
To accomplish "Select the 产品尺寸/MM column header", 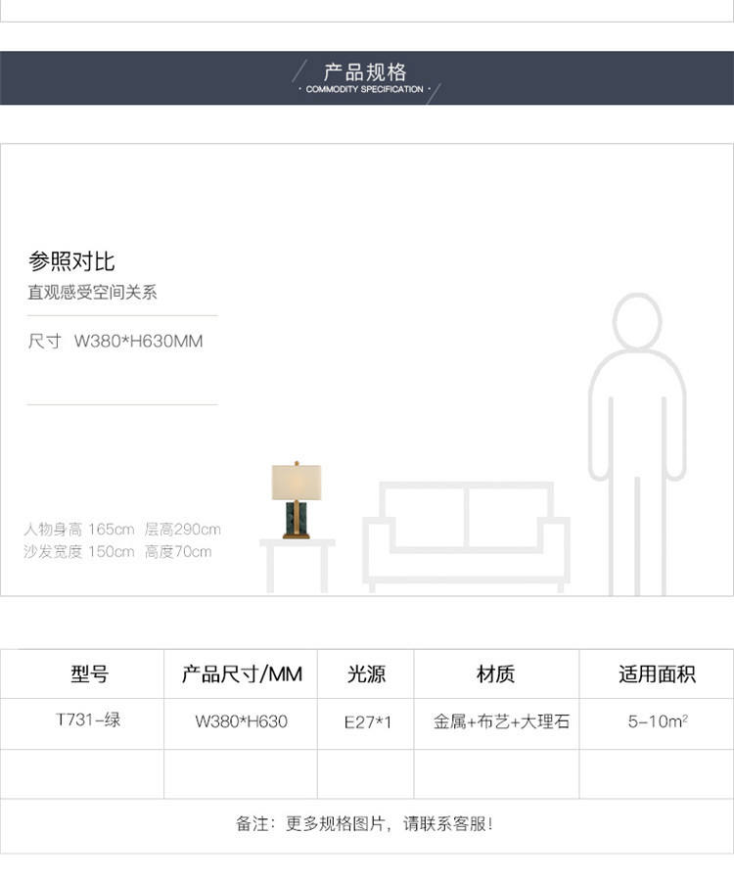I will tap(242, 674).
